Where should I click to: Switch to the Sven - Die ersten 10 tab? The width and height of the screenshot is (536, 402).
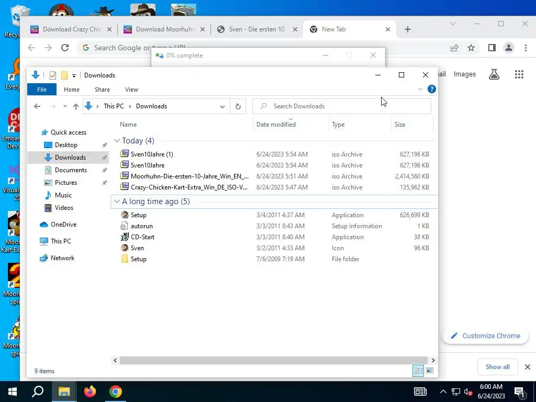coord(257,29)
